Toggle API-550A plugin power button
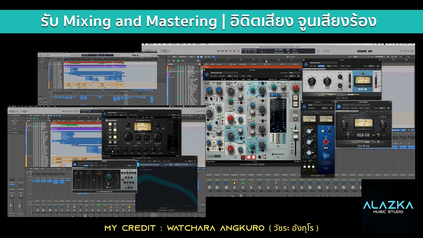 [304, 107]
